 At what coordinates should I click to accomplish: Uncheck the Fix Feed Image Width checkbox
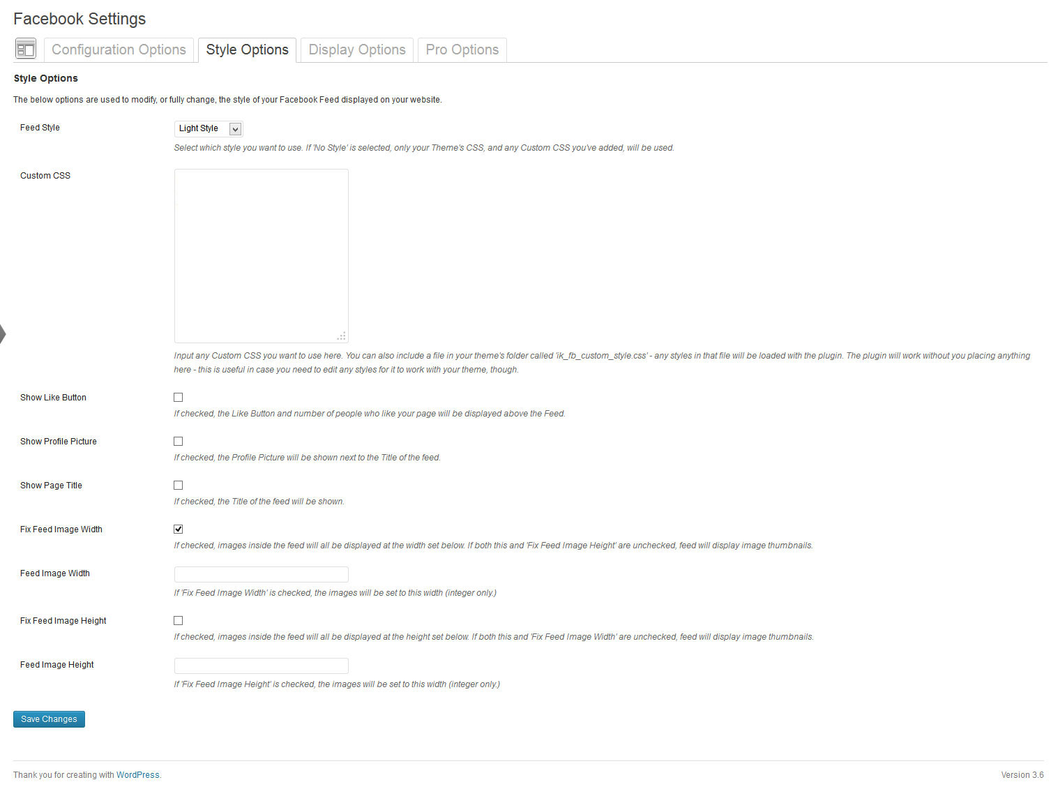pos(179,529)
